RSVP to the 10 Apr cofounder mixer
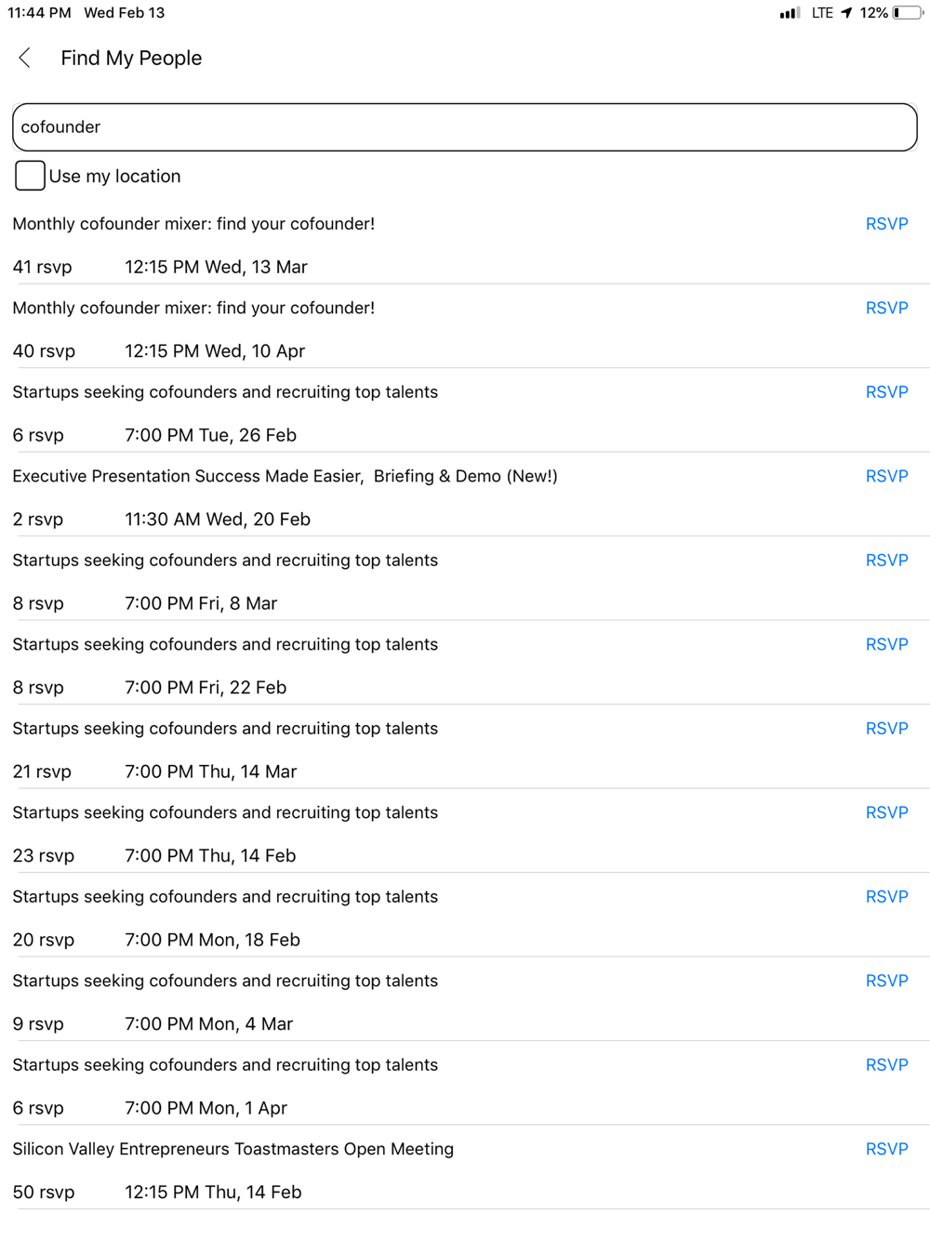Image resolution: width=930 pixels, height=1240 pixels. pyautogui.click(x=886, y=308)
